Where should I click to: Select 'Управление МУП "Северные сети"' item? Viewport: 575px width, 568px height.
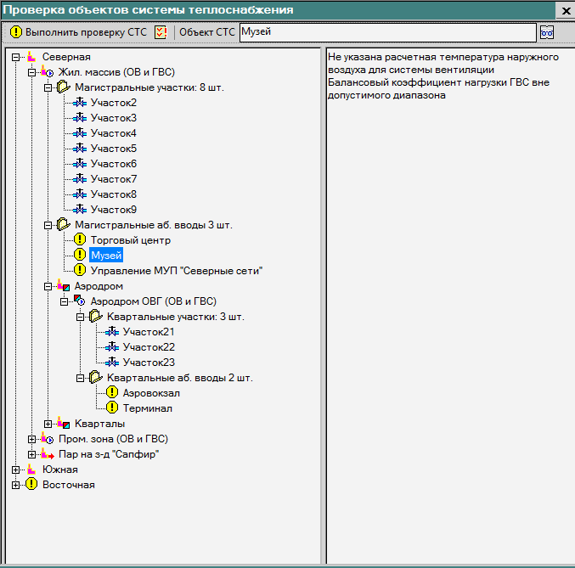[177, 271]
